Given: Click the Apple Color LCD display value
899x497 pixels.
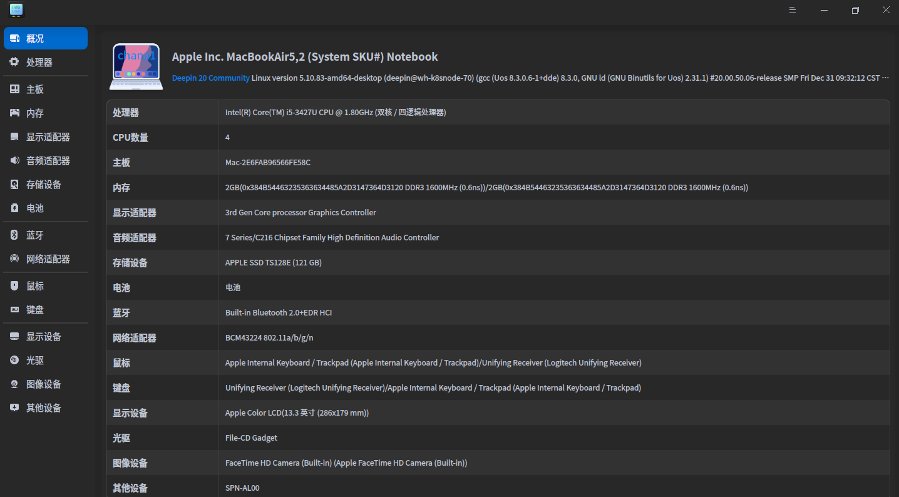Looking at the screenshot, I should pyautogui.click(x=297, y=413).
